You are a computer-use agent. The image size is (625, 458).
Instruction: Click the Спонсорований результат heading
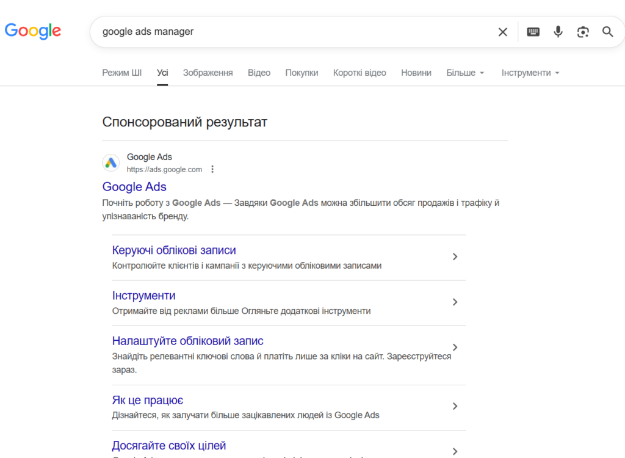[x=184, y=122]
